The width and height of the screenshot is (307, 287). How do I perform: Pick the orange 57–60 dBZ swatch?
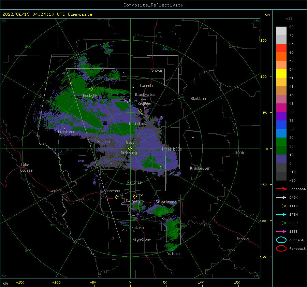(x=281, y=56)
